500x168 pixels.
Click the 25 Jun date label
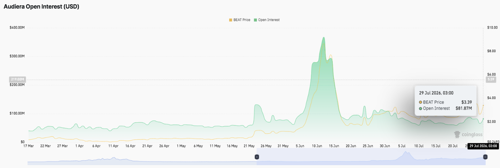point(368,146)
